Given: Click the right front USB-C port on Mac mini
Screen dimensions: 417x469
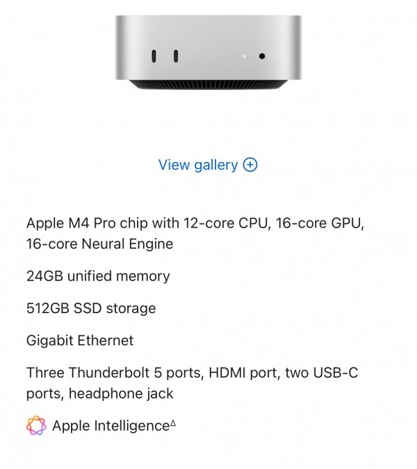Looking at the screenshot, I should pyautogui.click(x=175, y=56).
